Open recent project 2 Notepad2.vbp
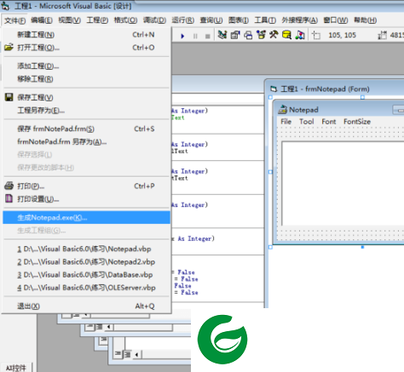This screenshot has width=404, height=372. 86,262
